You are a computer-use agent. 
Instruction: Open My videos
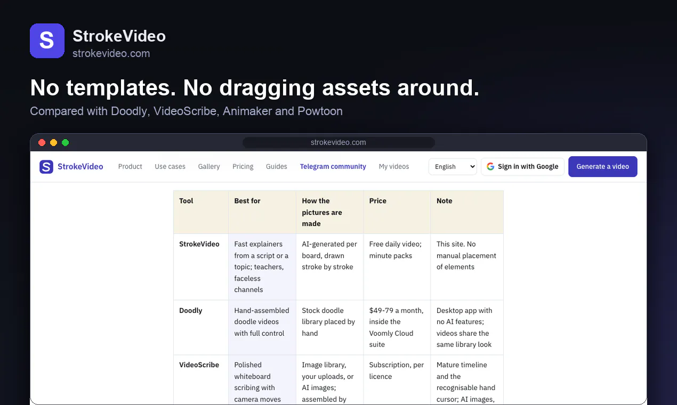tap(394, 167)
